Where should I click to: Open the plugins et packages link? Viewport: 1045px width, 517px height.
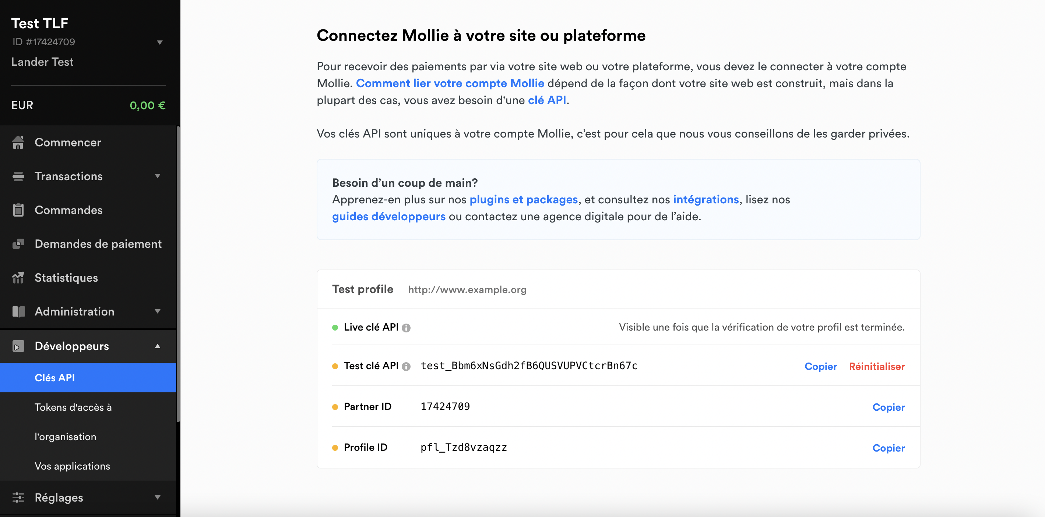(523, 199)
